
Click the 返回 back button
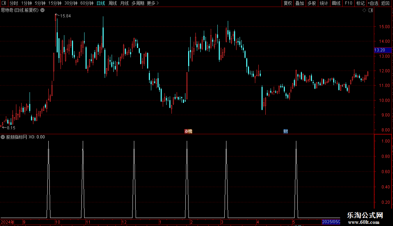click(x=385, y=3)
